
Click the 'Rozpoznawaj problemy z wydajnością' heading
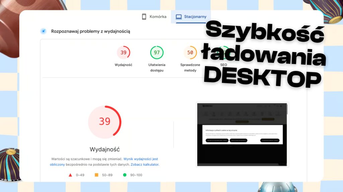(90, 31)
